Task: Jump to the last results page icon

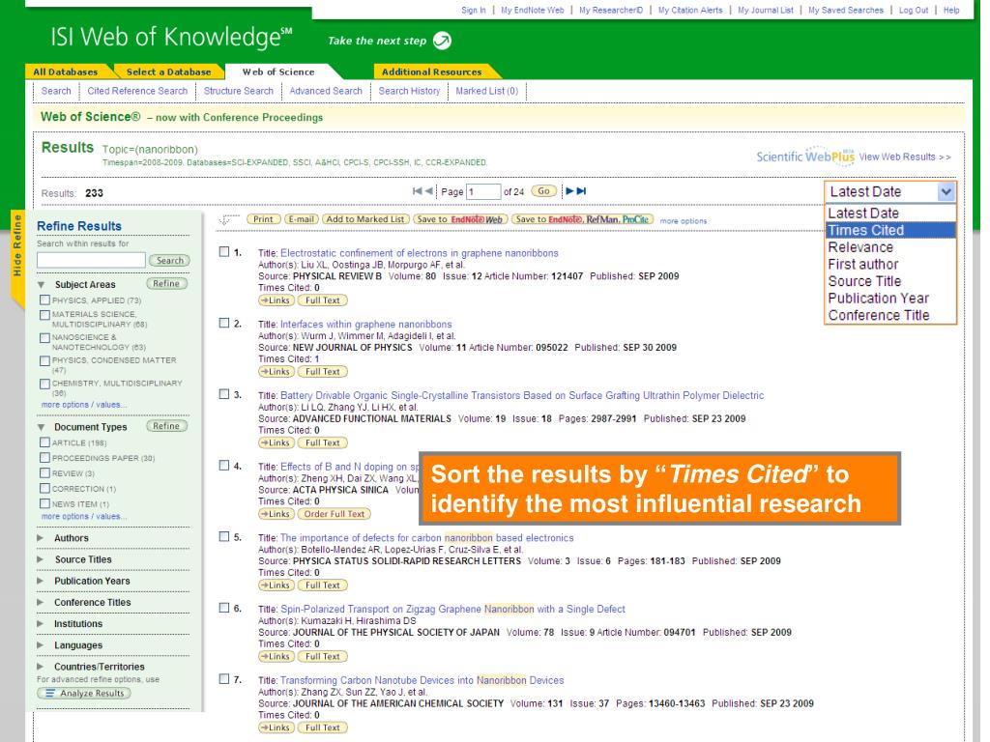Action: point(581,191)
